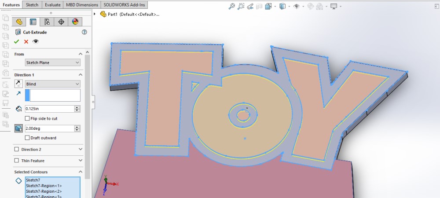
Task: Click the Edit Appearance sphere icon
Action: (310, 6)
